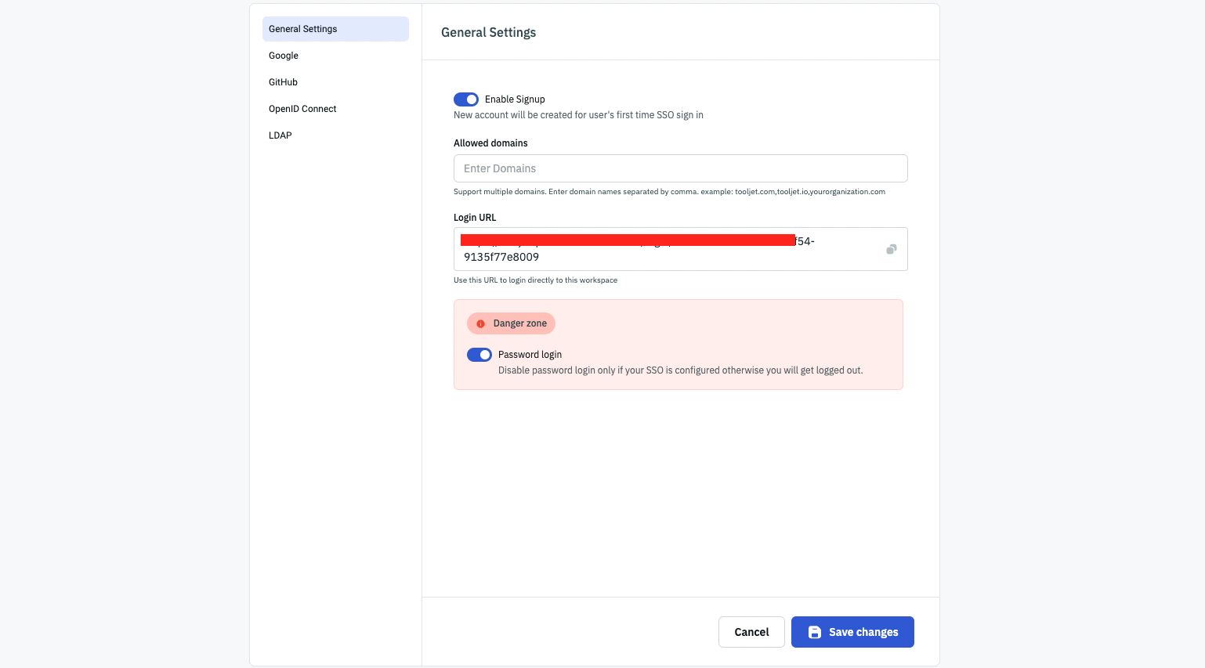Open the General Settings sidebar tab

coord(335,29)
